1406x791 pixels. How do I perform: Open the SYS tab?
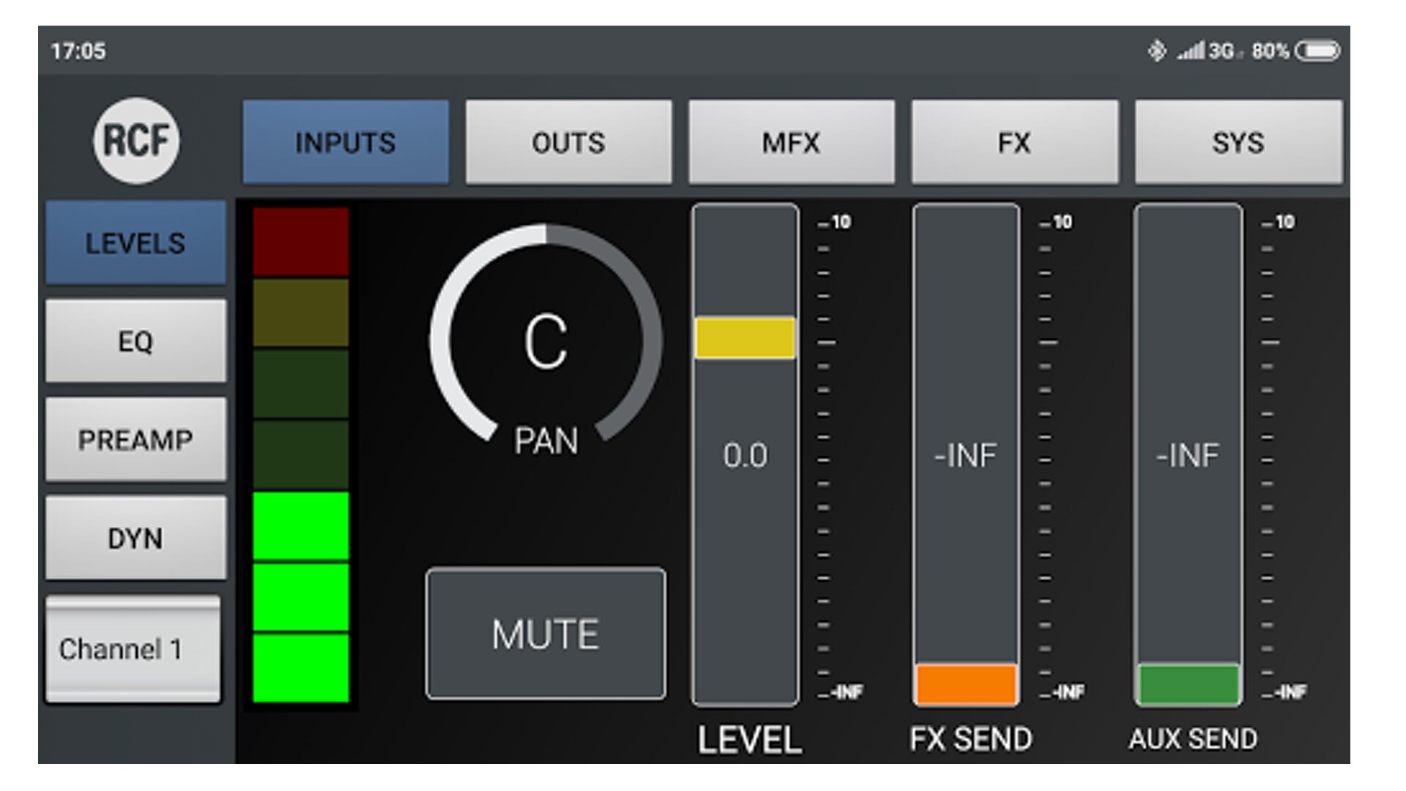click(1238, 141)
